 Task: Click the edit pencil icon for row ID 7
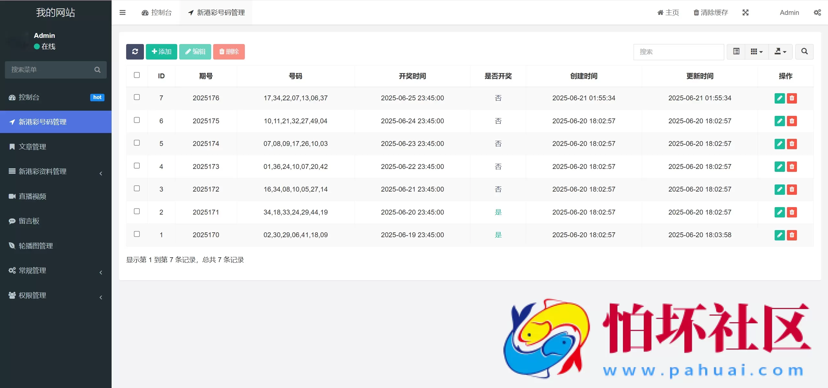click(779, 98)
